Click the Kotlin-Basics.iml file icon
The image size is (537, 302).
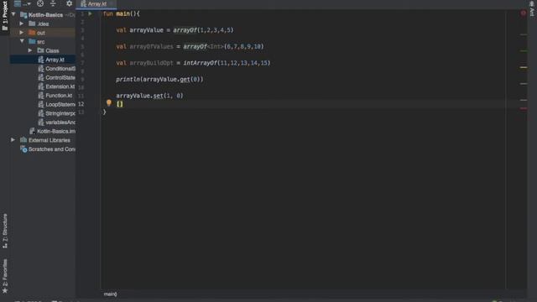(32, 131)
